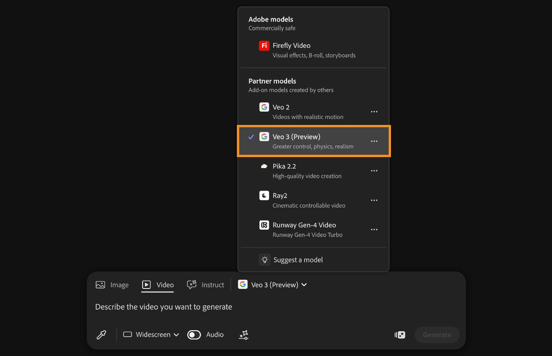The width and height of the screenshot is (552, 356).
Task: Click the Adobe models heading text
Action: coord(271,19)
